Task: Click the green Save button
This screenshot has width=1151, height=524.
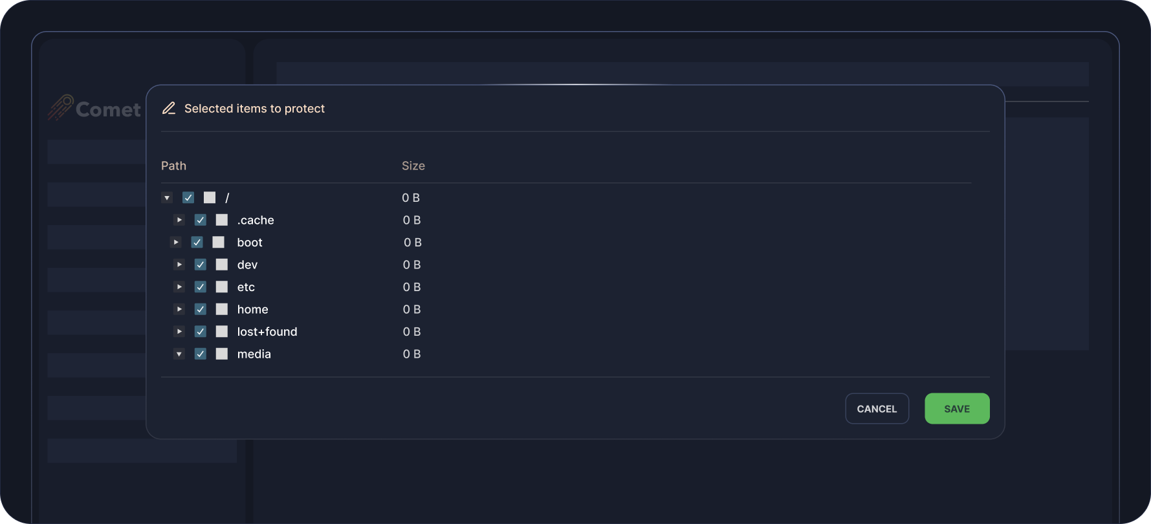Action: 957,409
